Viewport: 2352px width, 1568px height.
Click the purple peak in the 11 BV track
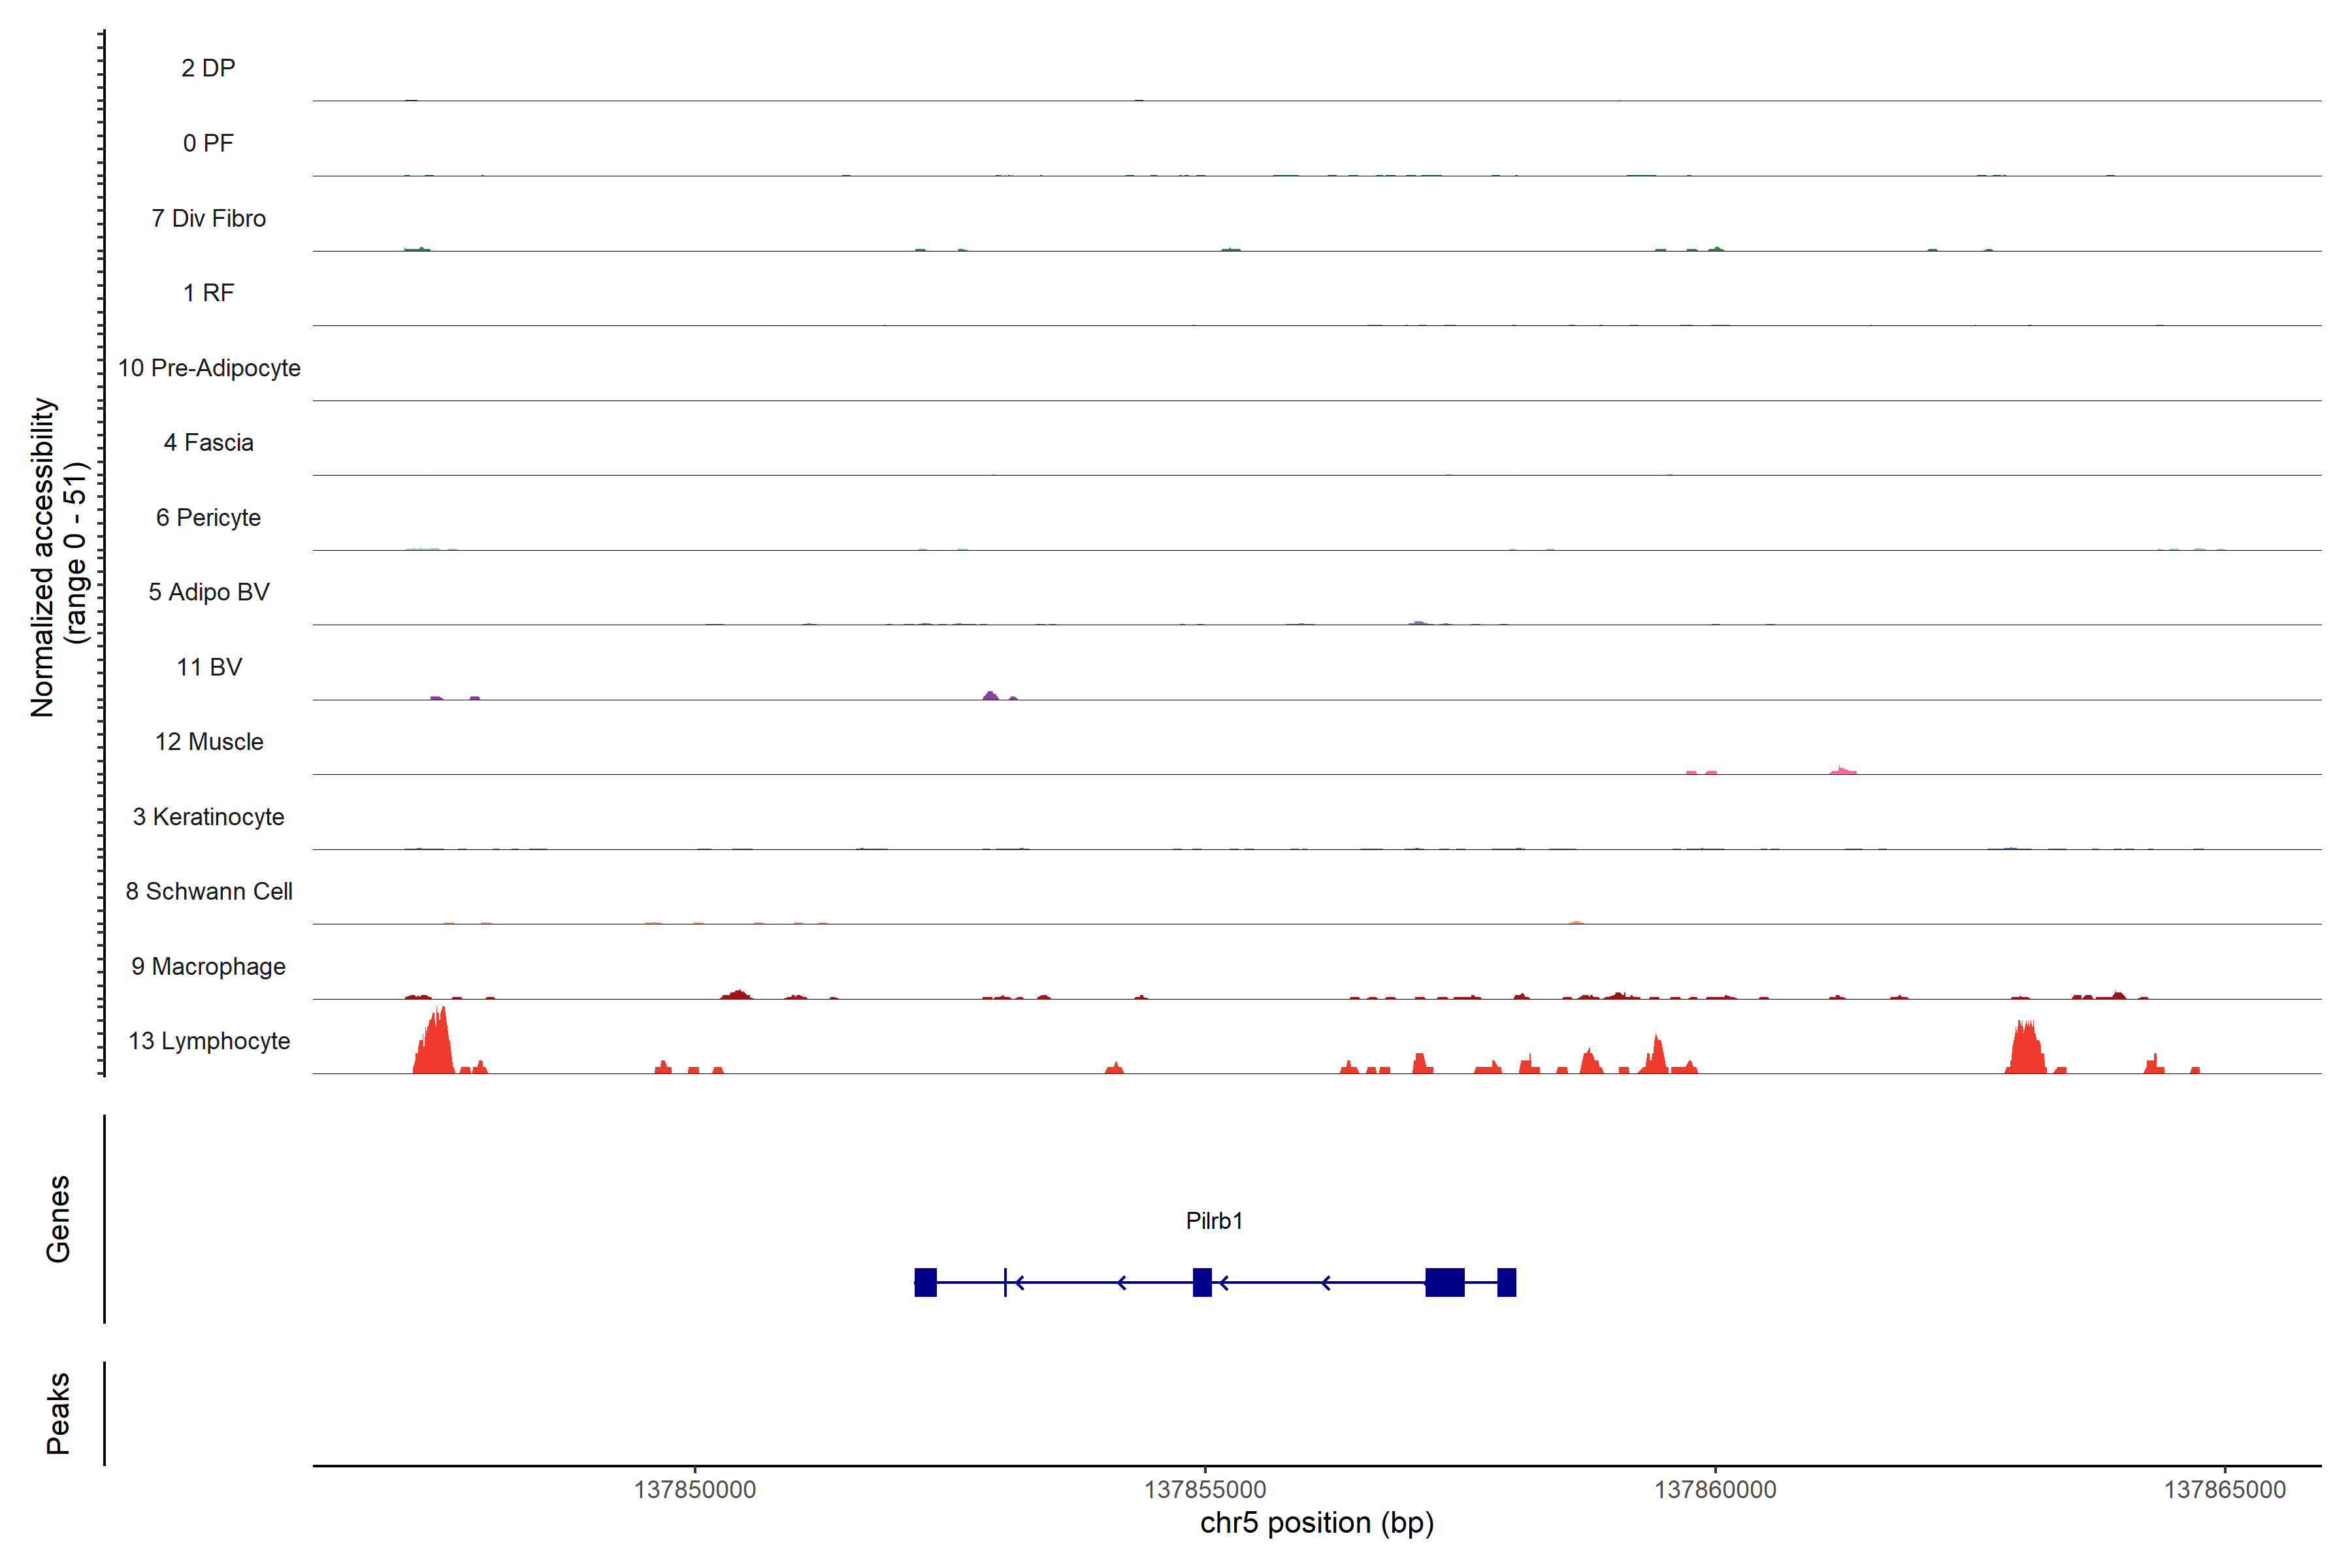[990, 695]
